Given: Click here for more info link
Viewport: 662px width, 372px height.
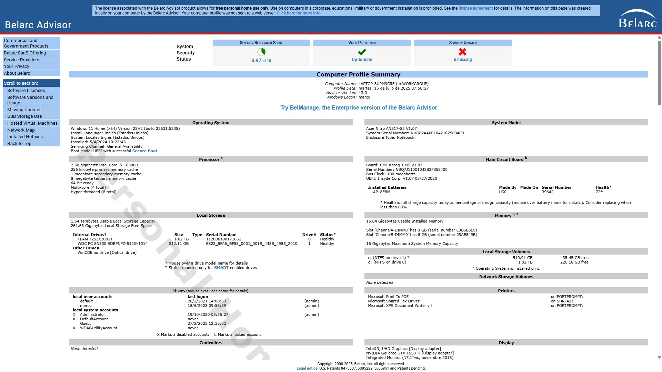Looking at the screenshot, I should click(x=299, y=13).
